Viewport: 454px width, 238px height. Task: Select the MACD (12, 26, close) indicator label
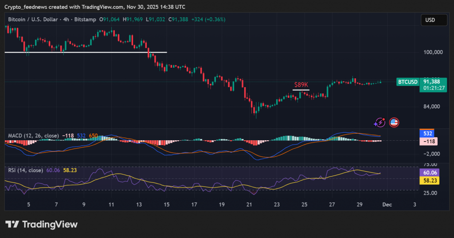(x=33, y=135)
